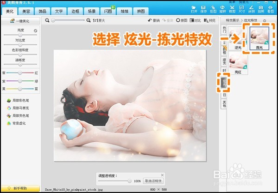Screen dimensions: 278x193
Task: Click the zoom-in magnifier icon
Action: coord(88,20)
